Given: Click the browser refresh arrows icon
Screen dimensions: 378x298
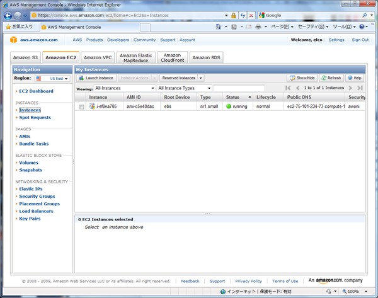Looking at the screenshot, I should click(243, 16).
